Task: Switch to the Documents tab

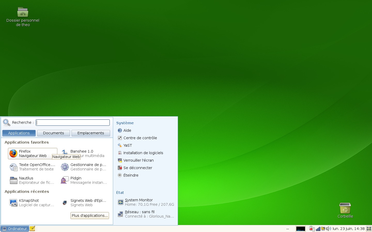Action: 53,133
